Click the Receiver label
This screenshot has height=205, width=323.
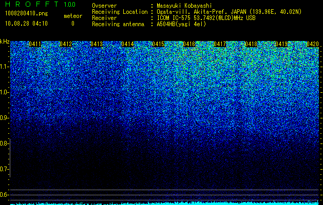(104, 18)
